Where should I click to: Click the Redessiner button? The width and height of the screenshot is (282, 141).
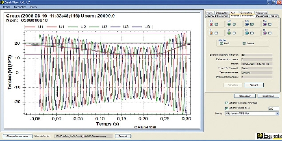pyautogui.click(x=245, y=96)
